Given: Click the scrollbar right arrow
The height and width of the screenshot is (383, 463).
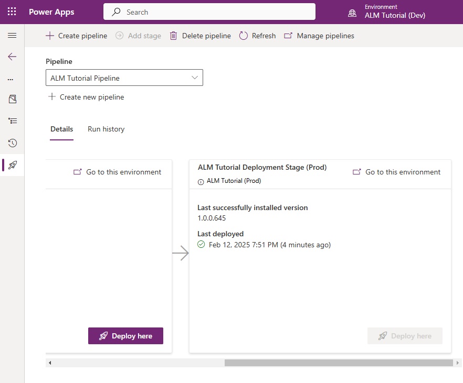Looking at the screenshot, I should coord(457,363).
